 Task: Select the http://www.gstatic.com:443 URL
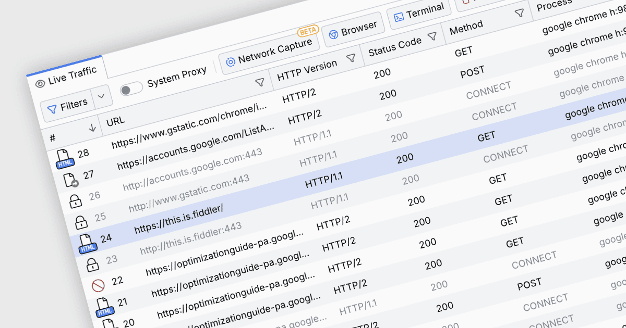pyautogui.click(x=189, y=193)
